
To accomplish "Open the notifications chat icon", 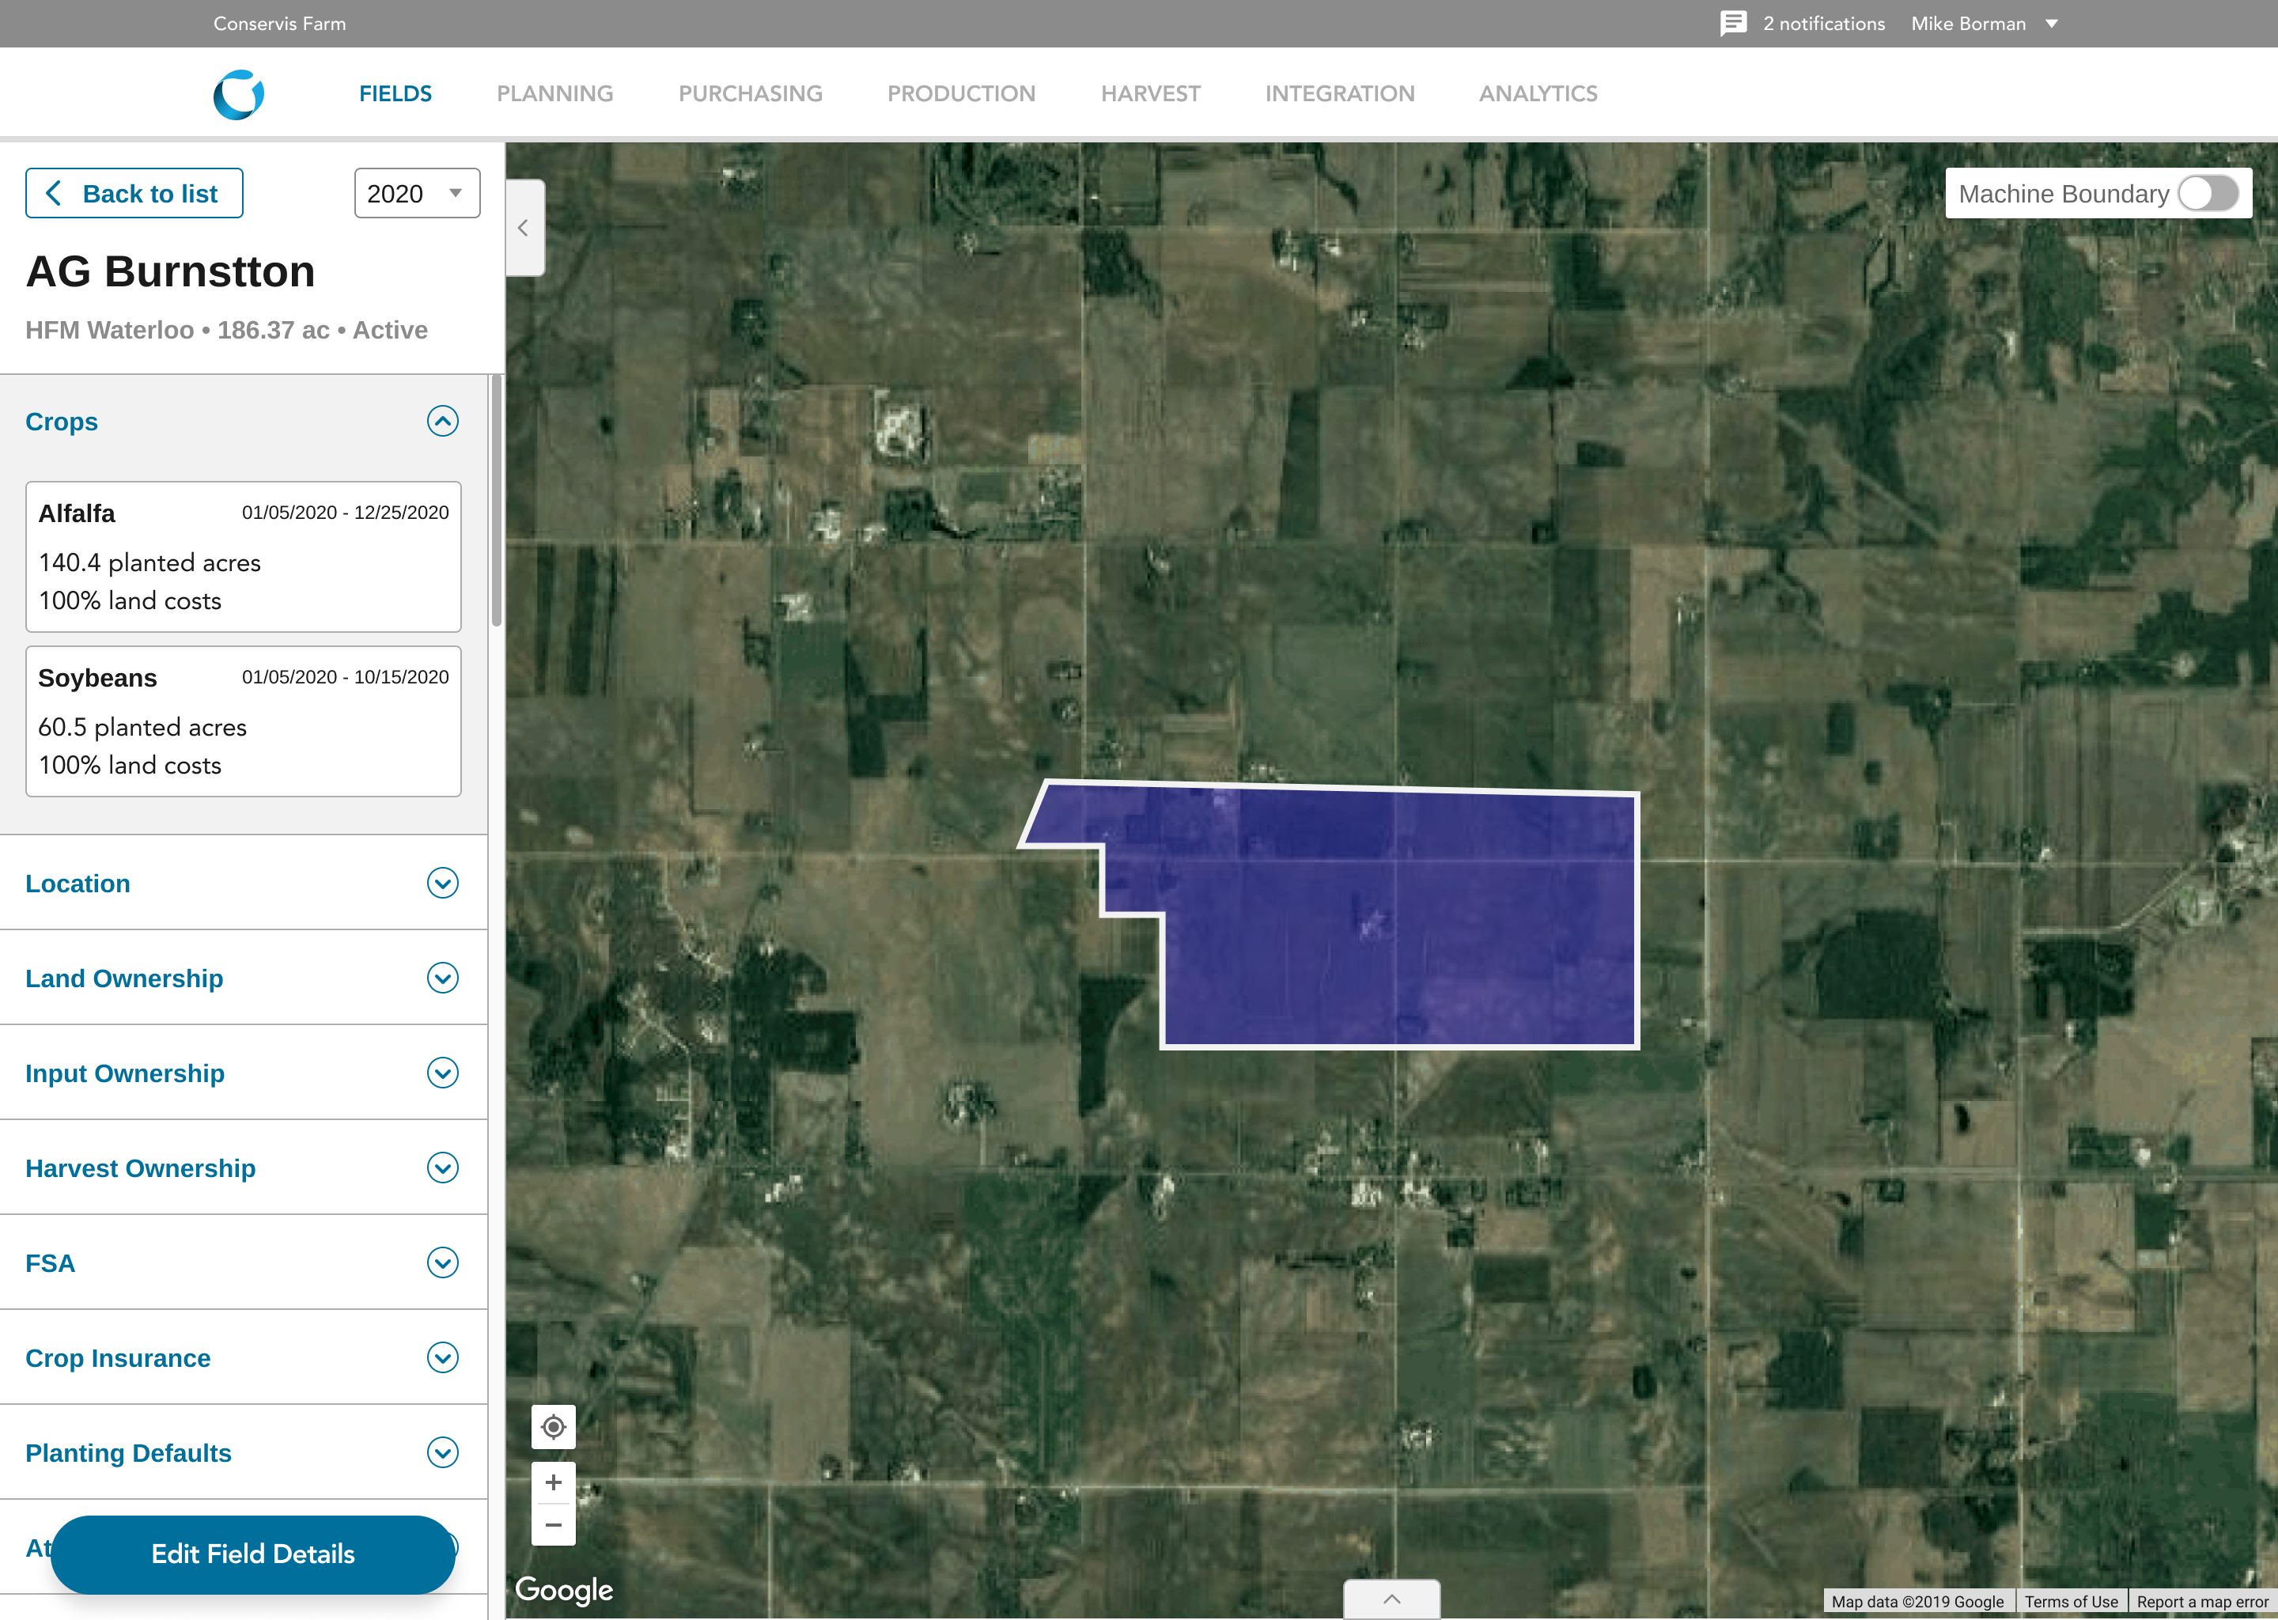I will (1734, 23).
